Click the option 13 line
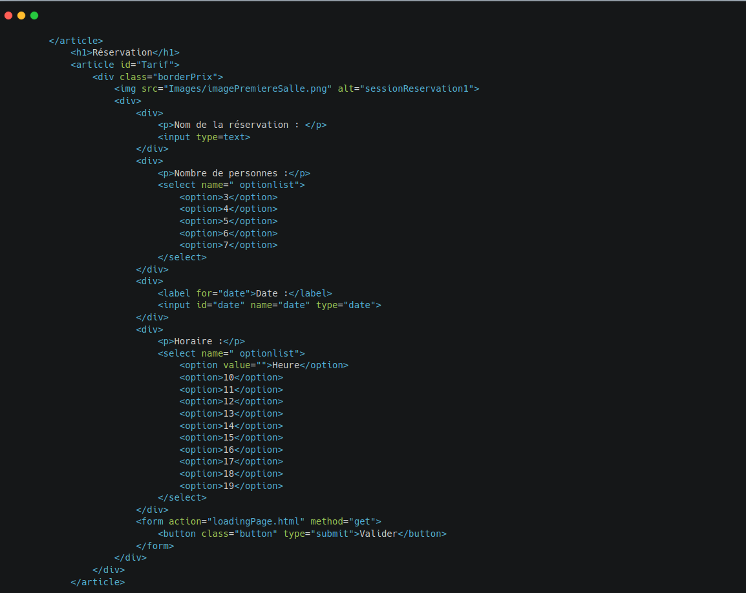The image size is (746, 593). pos(231,414)
